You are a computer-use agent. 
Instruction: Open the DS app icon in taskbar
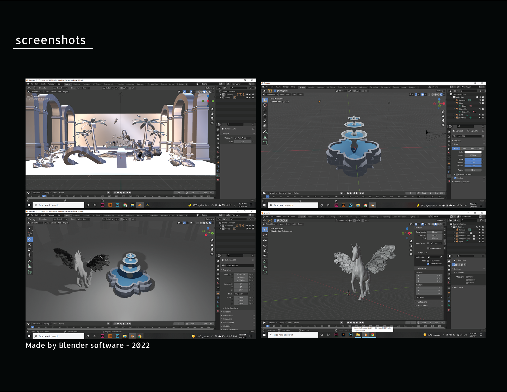pos(147,205)
